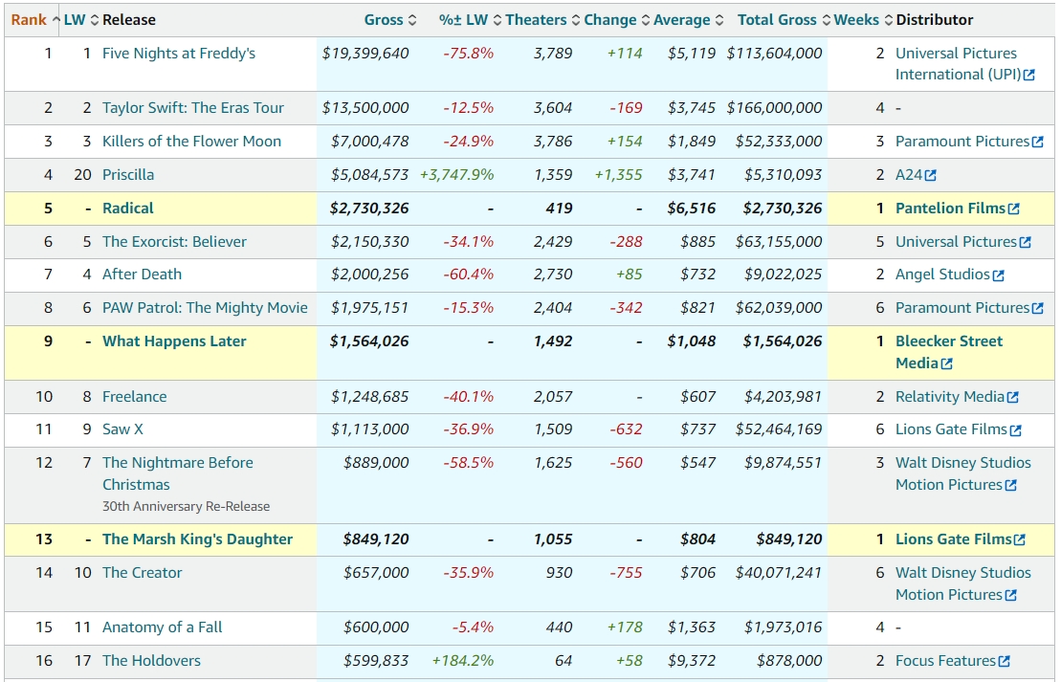Open the Five Nights at Freddy's release link
Screen dimensions: 1061x682
point(179,54)
